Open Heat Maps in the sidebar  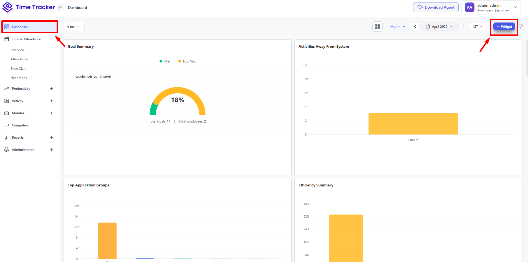(x=19, y=78)
